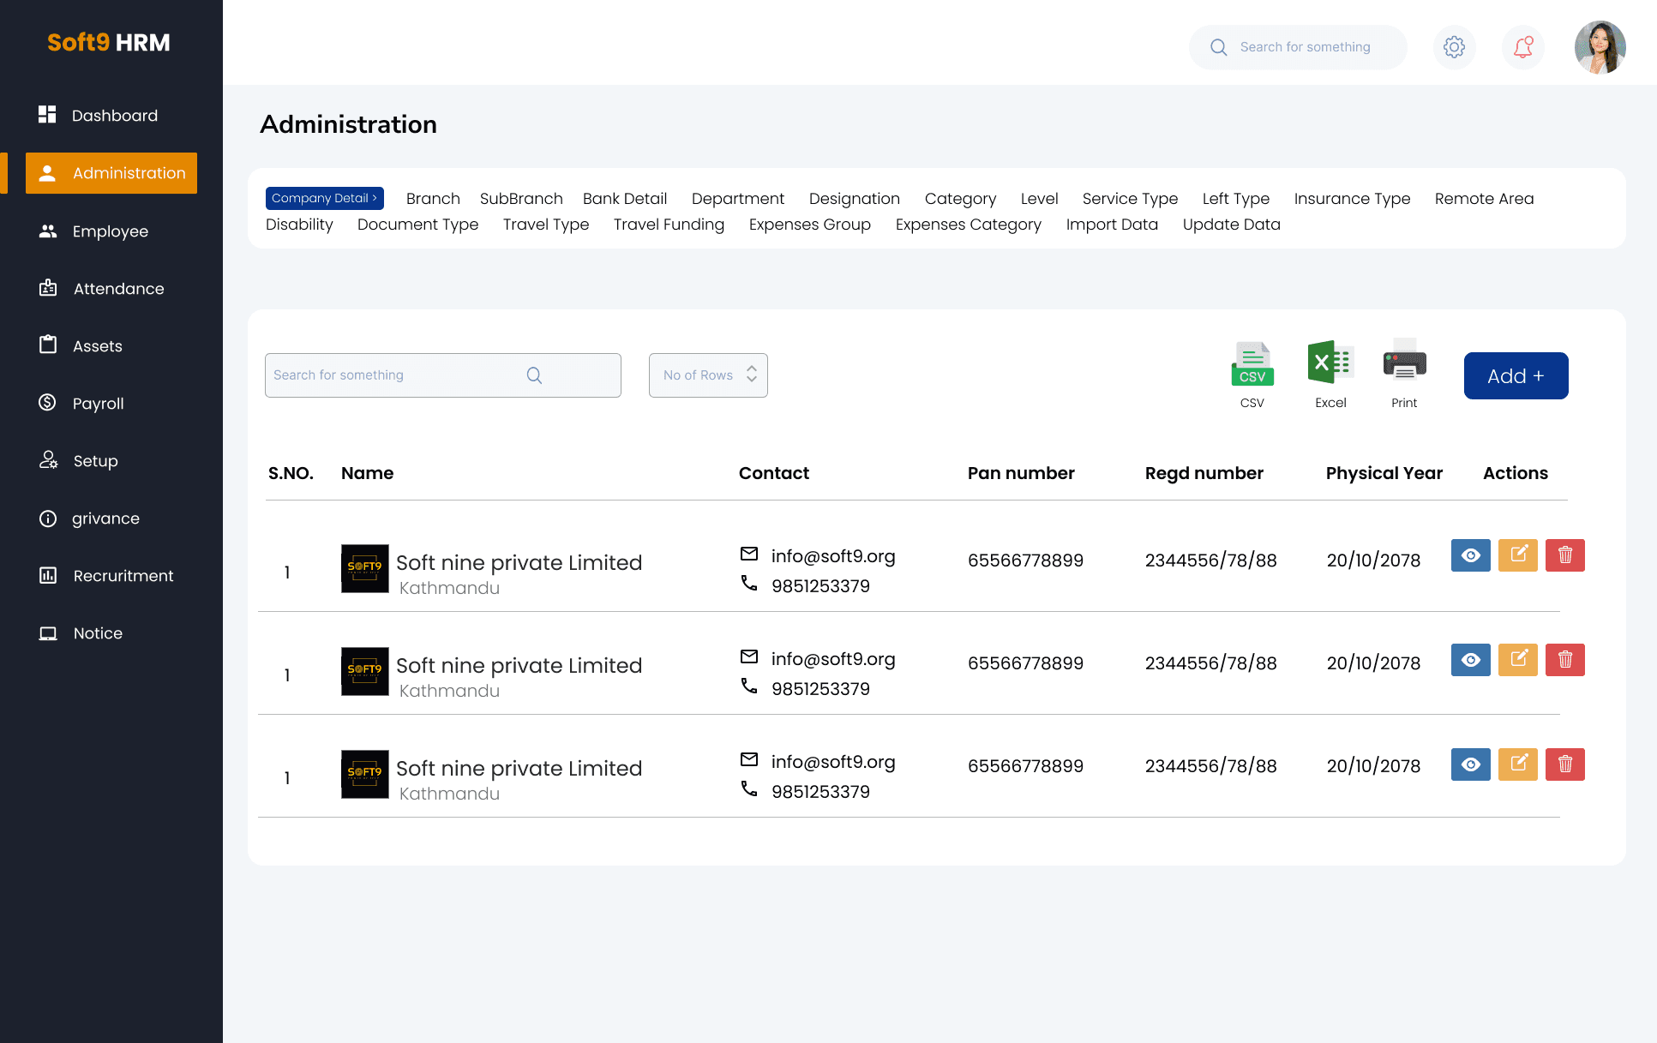Open the user profile avatar
Screen dimensions: 1657x1043
click(1600, 47)
